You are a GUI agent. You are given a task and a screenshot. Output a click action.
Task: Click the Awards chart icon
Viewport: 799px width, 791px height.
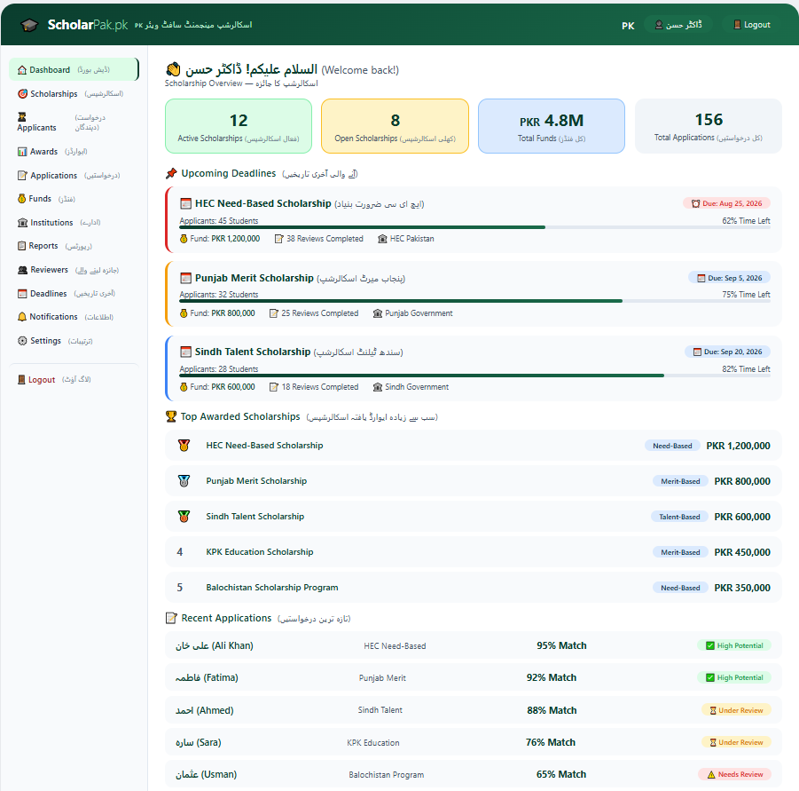click(x=22, y=152)
